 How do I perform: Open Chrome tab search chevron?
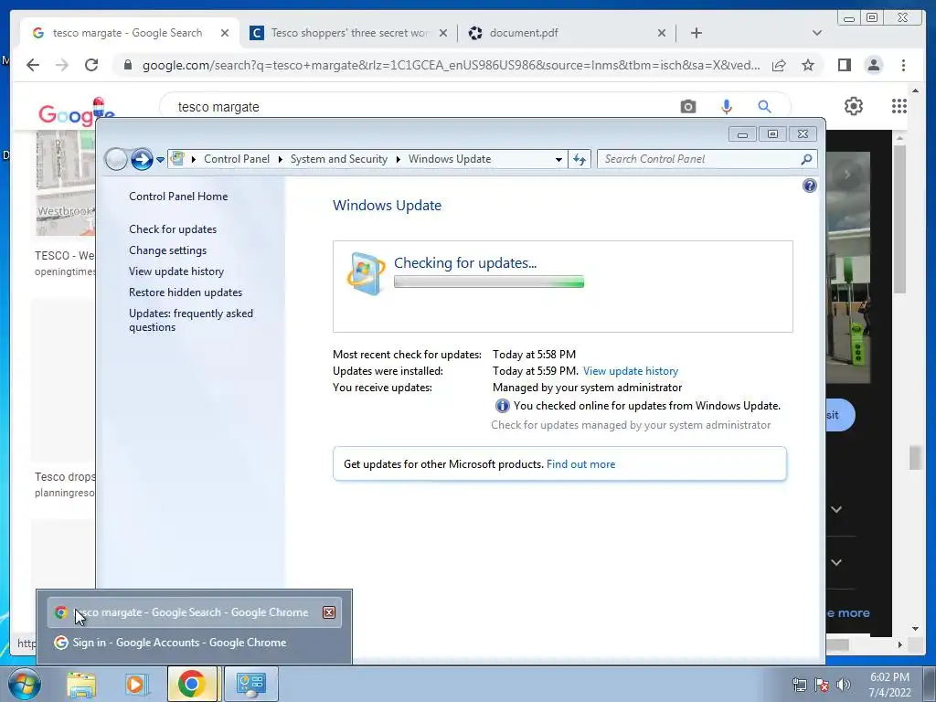817,33
